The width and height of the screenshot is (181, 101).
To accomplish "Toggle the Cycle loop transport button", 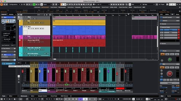I will click(81, 99).
